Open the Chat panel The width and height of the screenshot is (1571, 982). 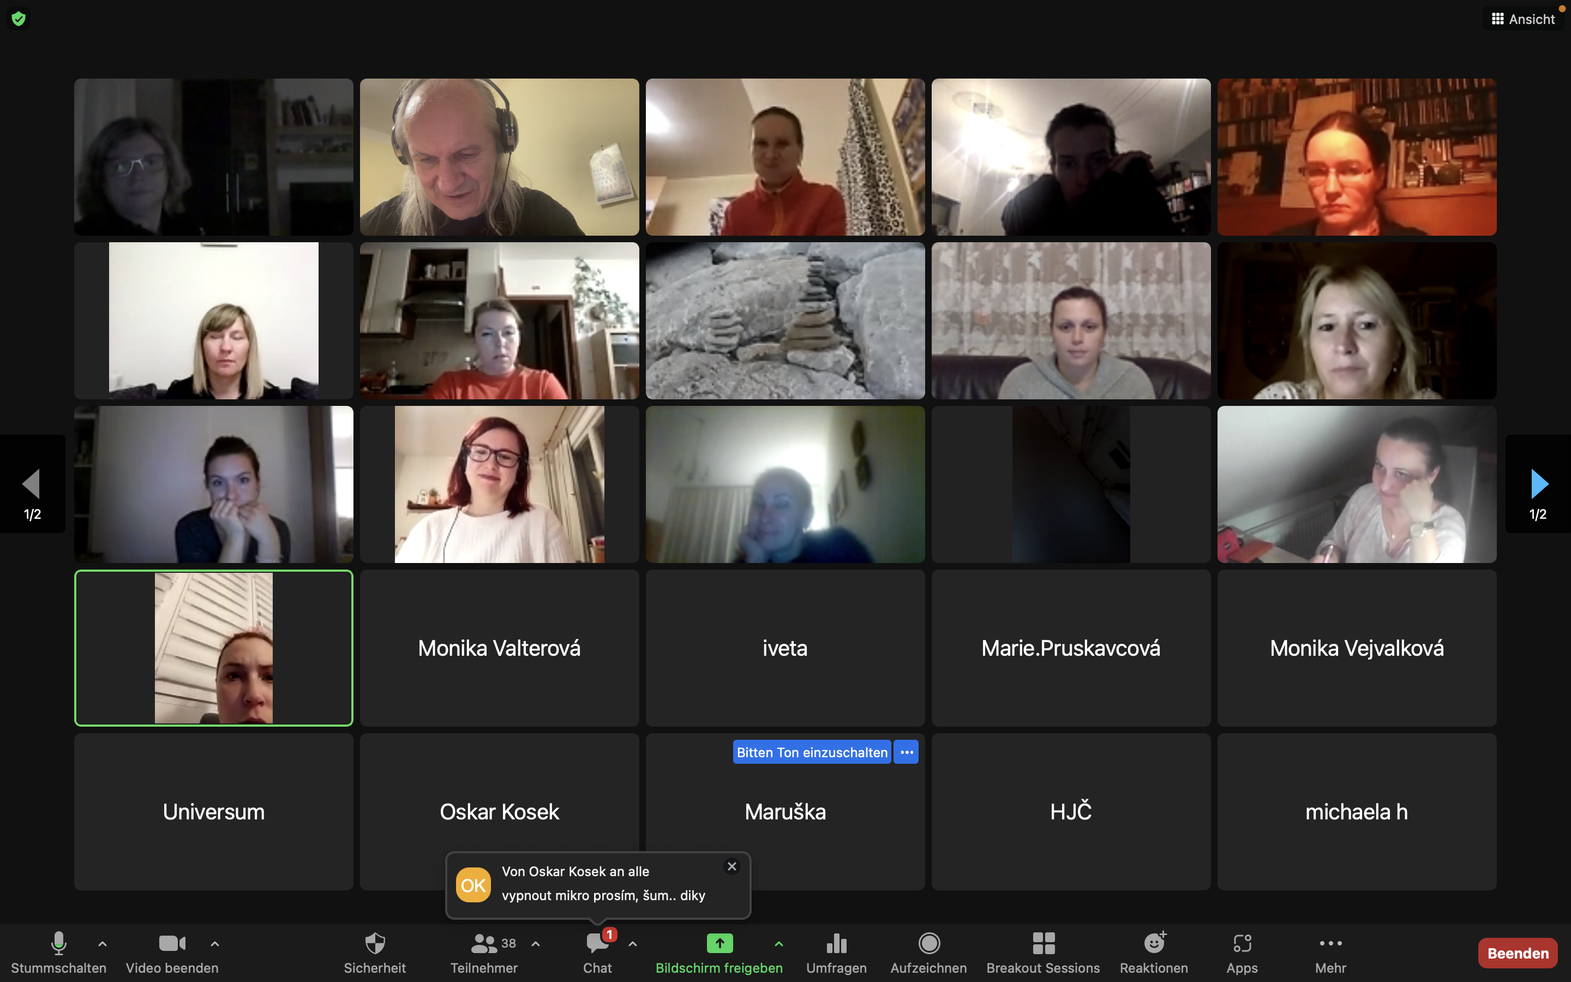click(597, 944)
